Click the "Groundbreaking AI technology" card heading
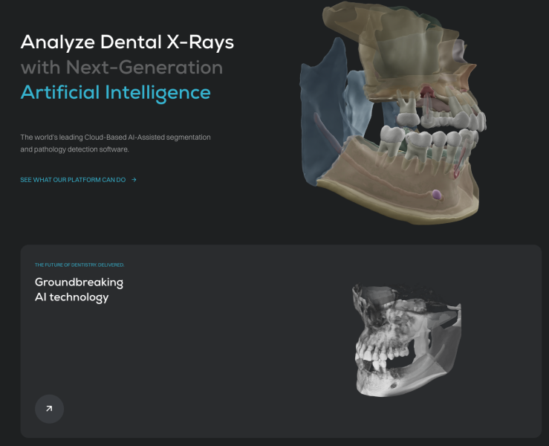The image size is (549, 446). pos(79,290)
